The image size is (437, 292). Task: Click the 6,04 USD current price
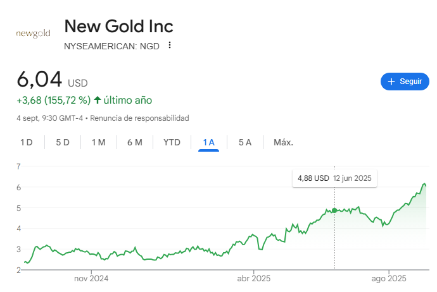52,80
